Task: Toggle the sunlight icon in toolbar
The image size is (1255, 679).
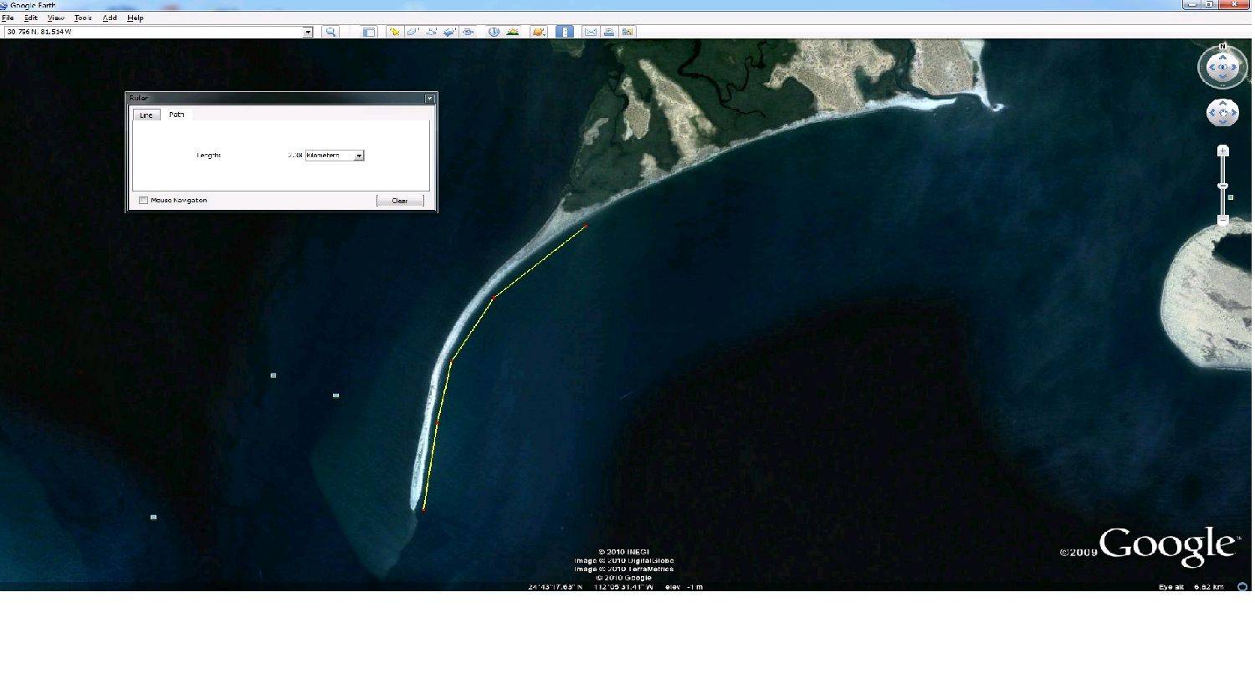Action: coord(512,32)
